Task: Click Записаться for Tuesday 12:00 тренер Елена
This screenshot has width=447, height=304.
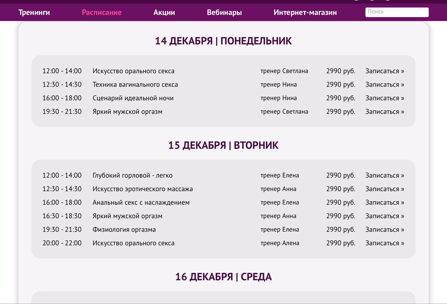Action: click(385, 175)
